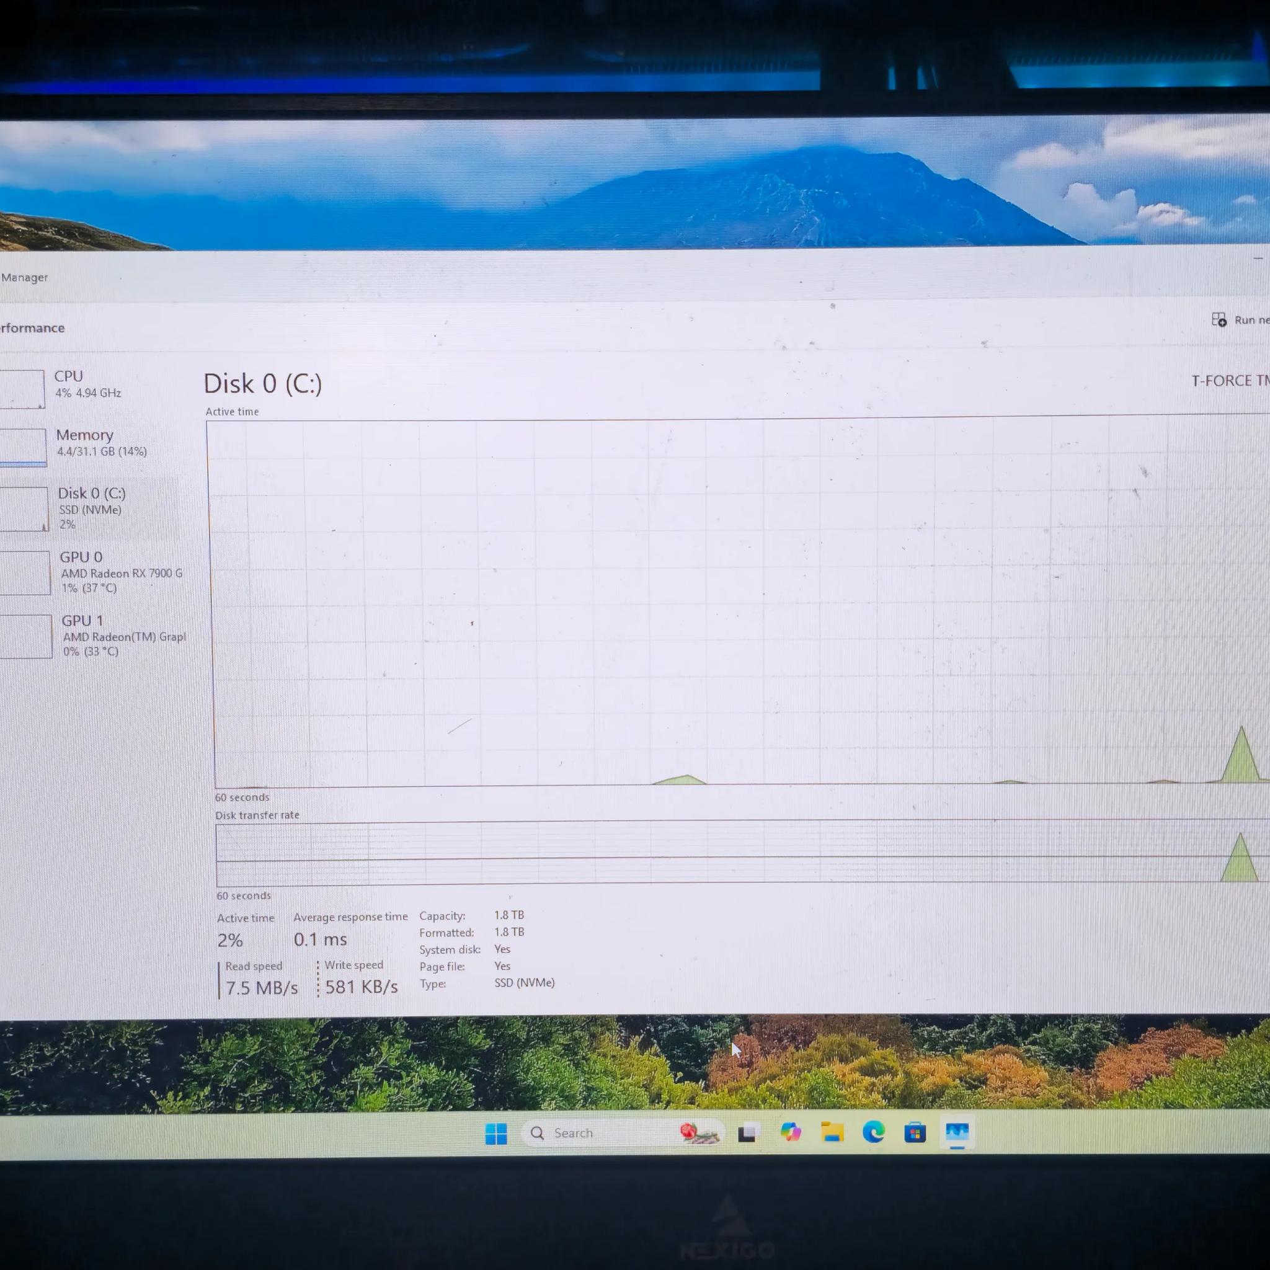Screen dimensions: 1270x1270
Task: Click the taskbar Search box
Action: [622, 1132]
